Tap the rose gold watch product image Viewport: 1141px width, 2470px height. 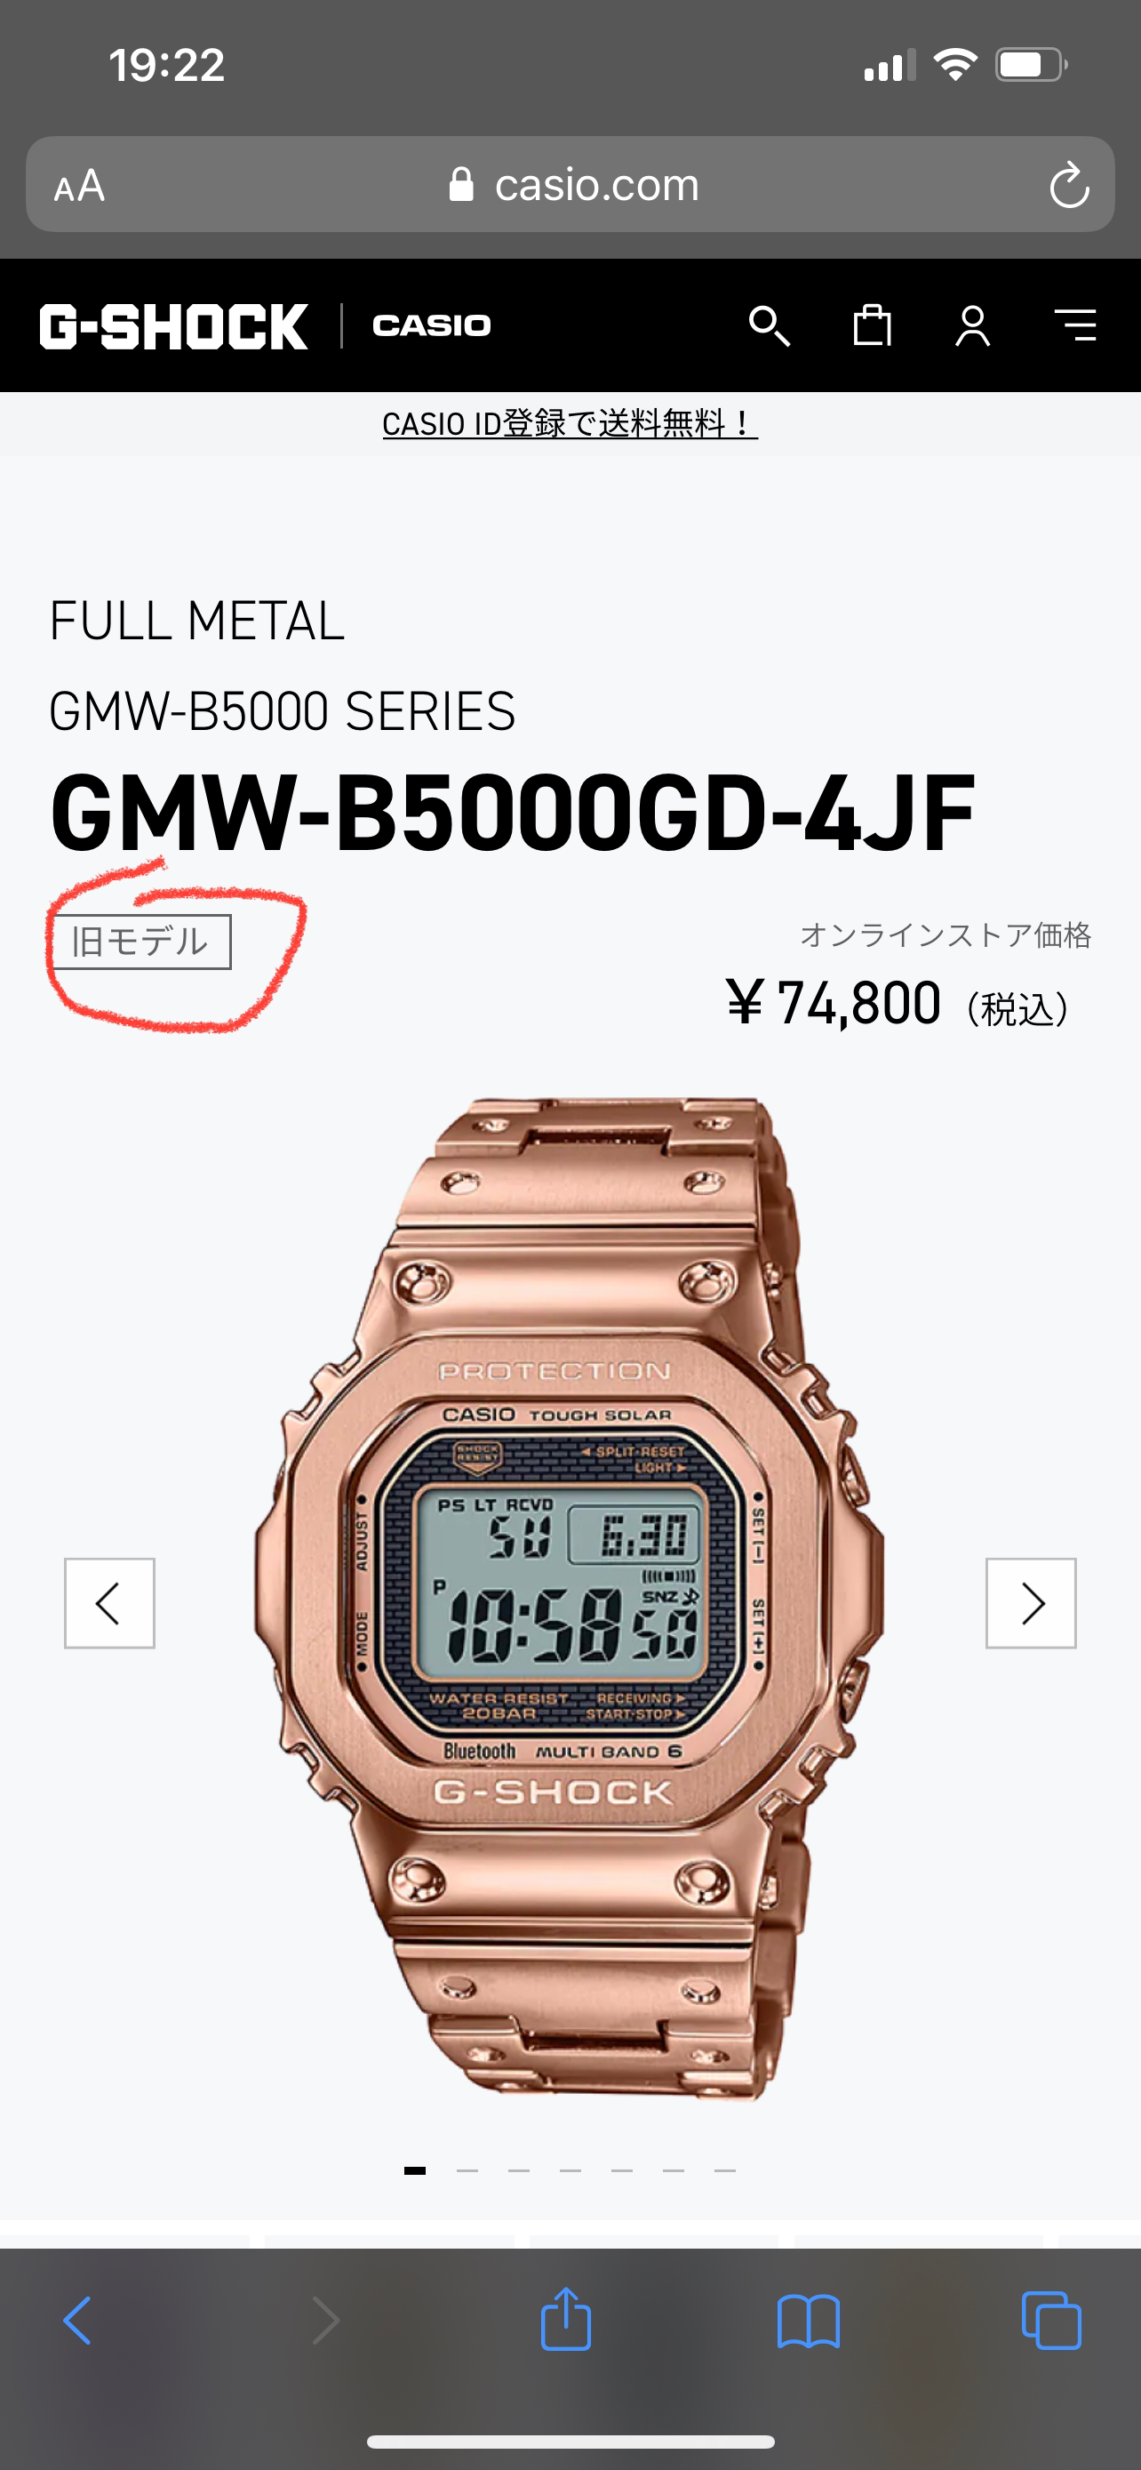(x=570, y=1600)
